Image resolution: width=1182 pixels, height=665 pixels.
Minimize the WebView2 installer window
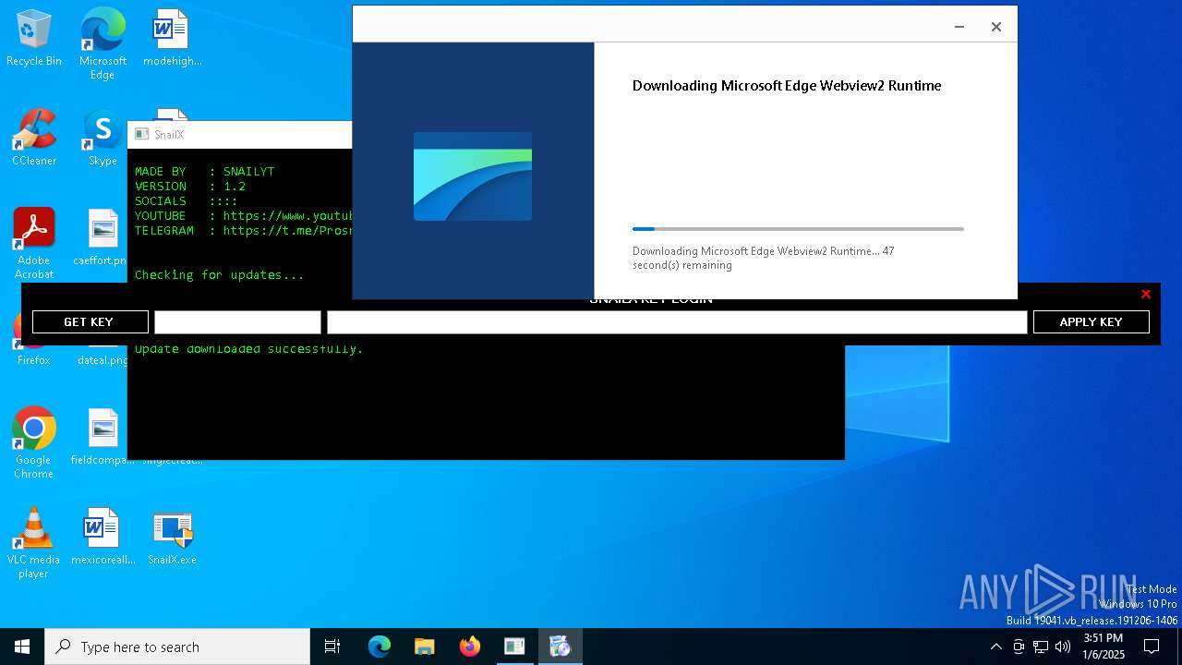[x=959, y=27]
